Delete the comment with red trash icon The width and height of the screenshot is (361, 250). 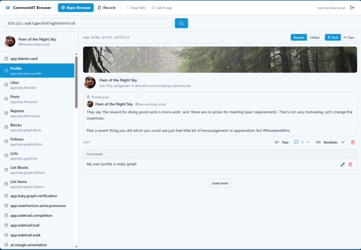pyautogui.click(x=350, y=164)
